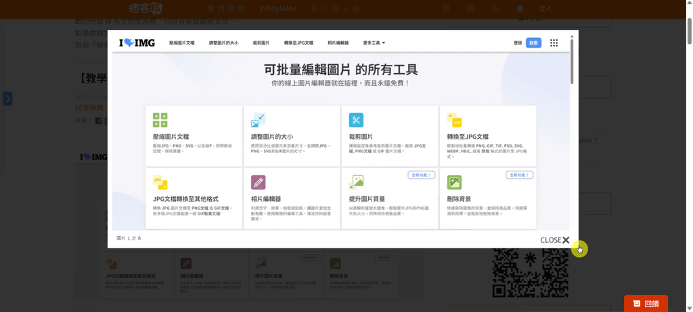Click the 刪除背景 title in lightbox
The image size is (693, 312).
[459, 199]
